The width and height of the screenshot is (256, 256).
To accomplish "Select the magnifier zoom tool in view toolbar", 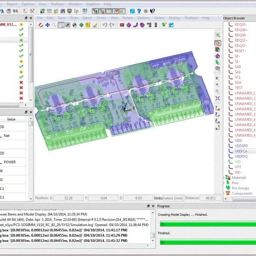I will tap(54, 25).
